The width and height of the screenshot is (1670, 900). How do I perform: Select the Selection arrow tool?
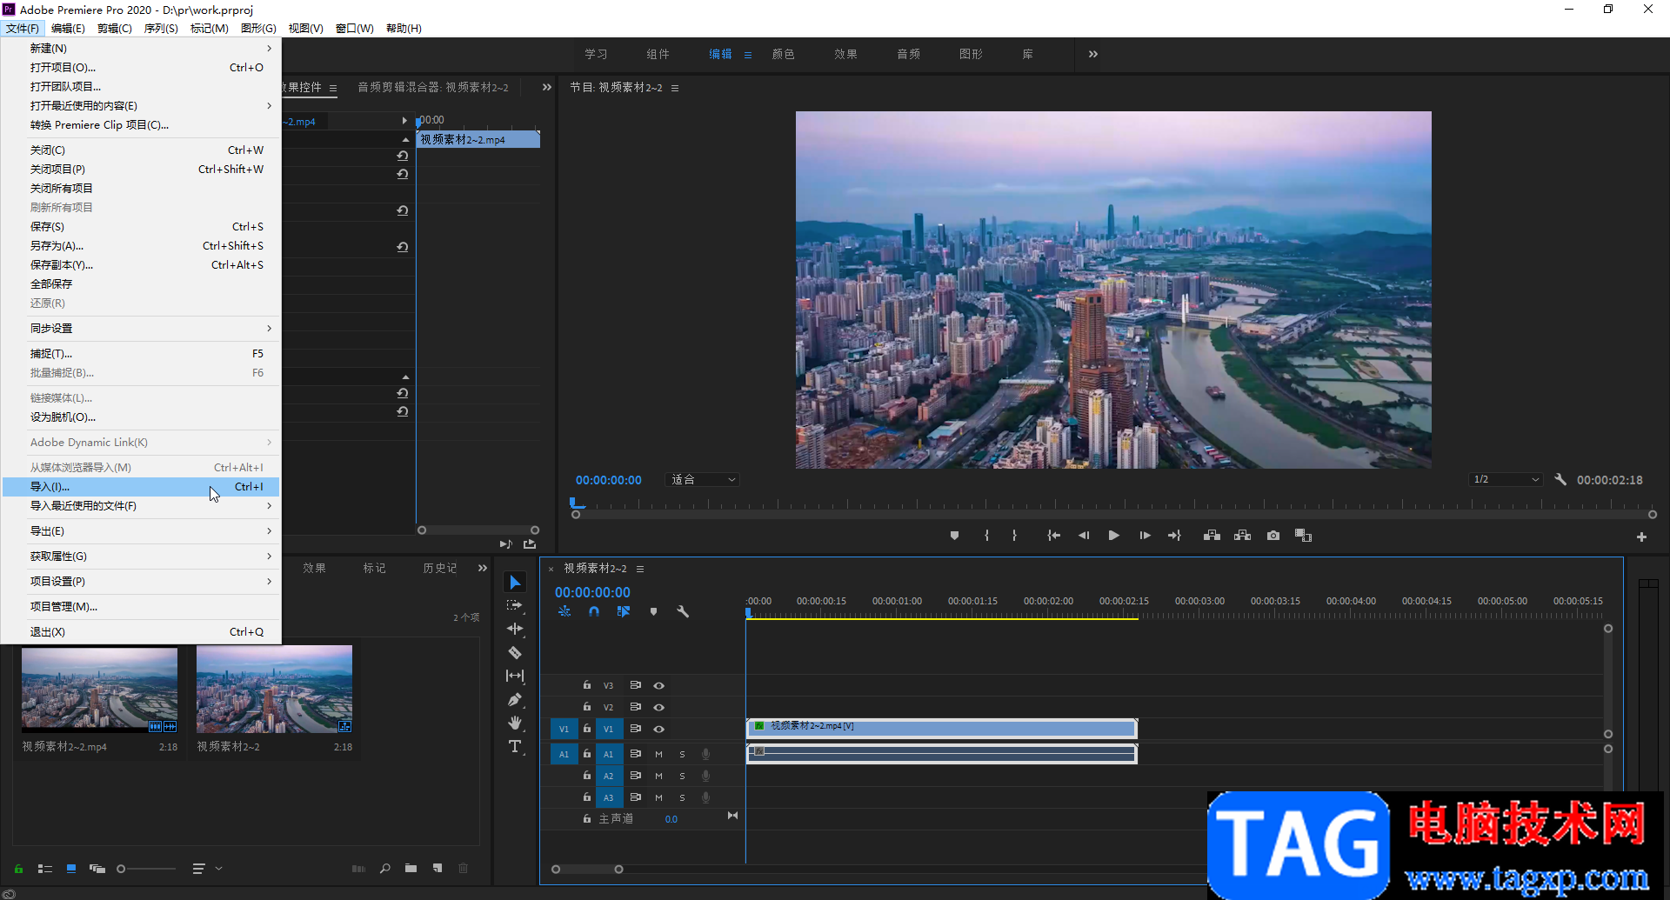pos(515,582)
